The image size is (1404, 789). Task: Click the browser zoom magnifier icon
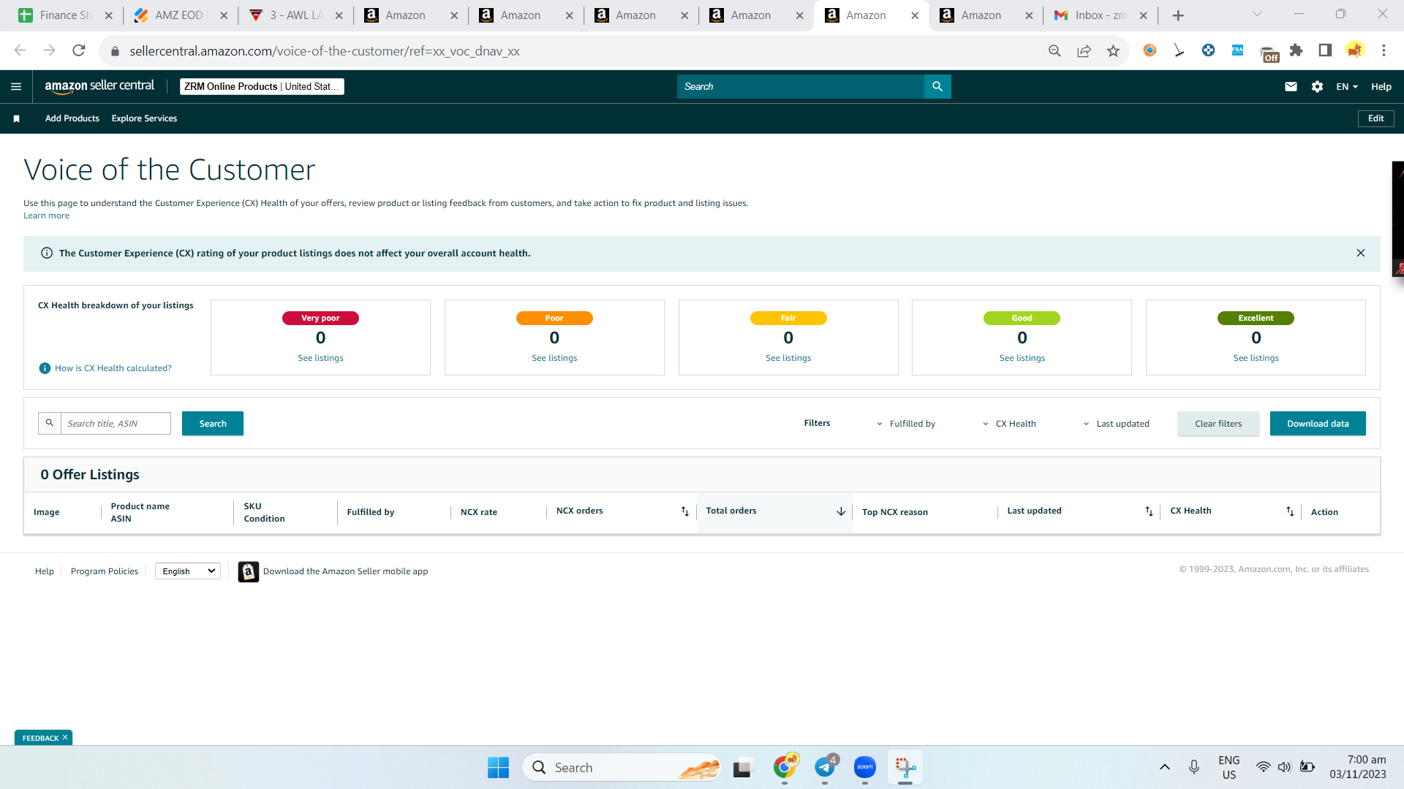(x=1054, y=50)
